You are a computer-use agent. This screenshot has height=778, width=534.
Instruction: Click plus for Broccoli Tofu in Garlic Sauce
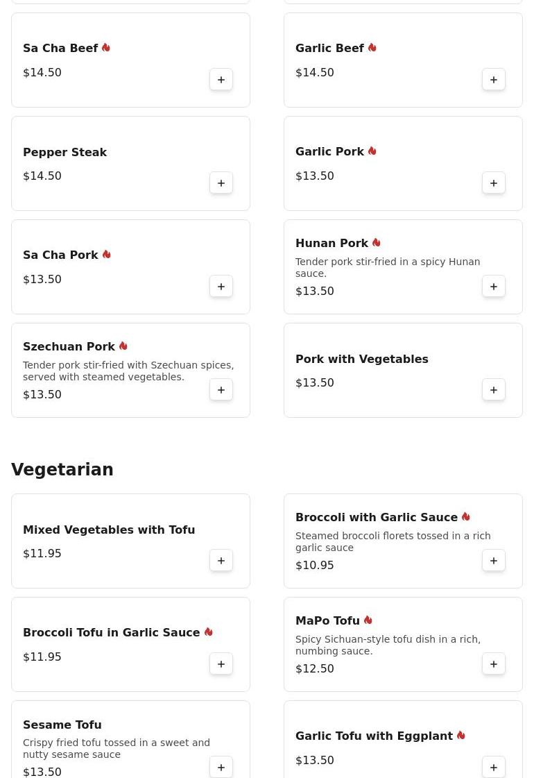coord(221,664)
